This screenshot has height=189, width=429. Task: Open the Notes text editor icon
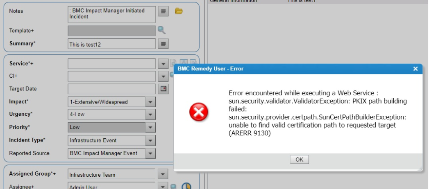point(163,11)
